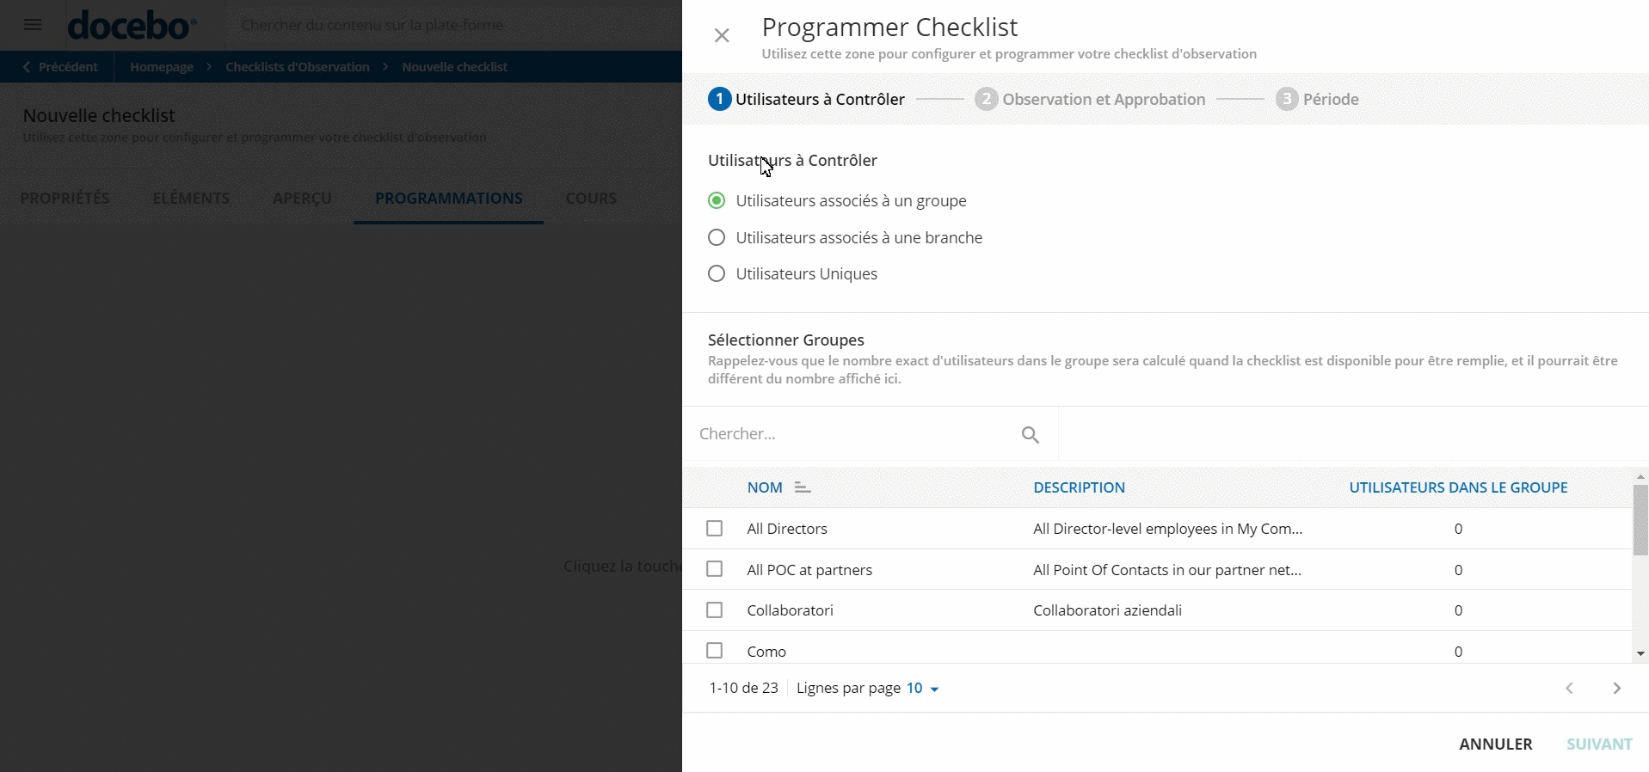Viewport: 1649px width, 772px height.
Task: Follow the Checklists d'Observation breadcrumb link
Action: pyautogui.click(x=297, y=67)
